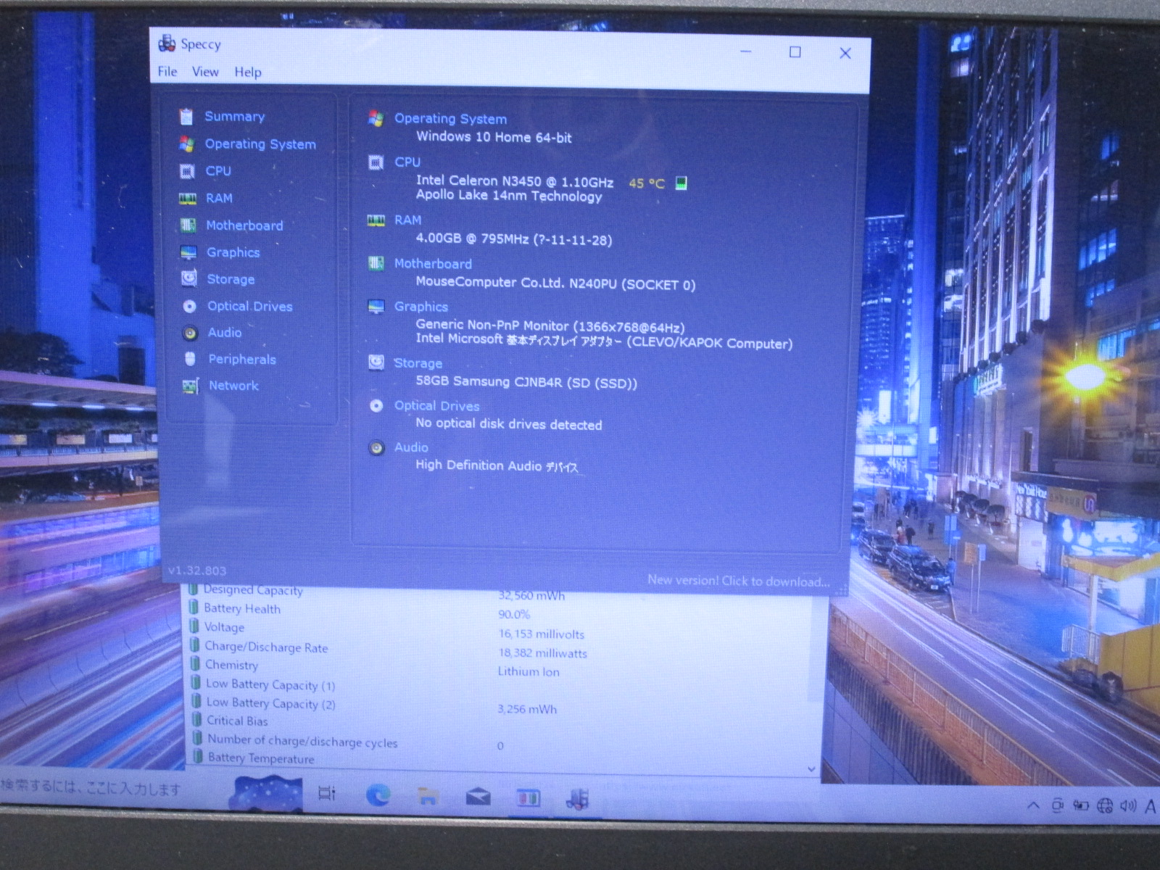Open the CPU section in sidebar

(217, 171)
